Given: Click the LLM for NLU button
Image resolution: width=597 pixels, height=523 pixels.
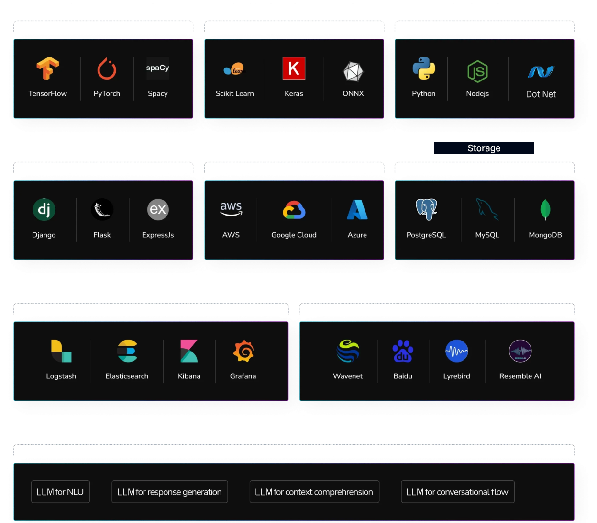Looking at the screenshot, I should pos(60,492).
